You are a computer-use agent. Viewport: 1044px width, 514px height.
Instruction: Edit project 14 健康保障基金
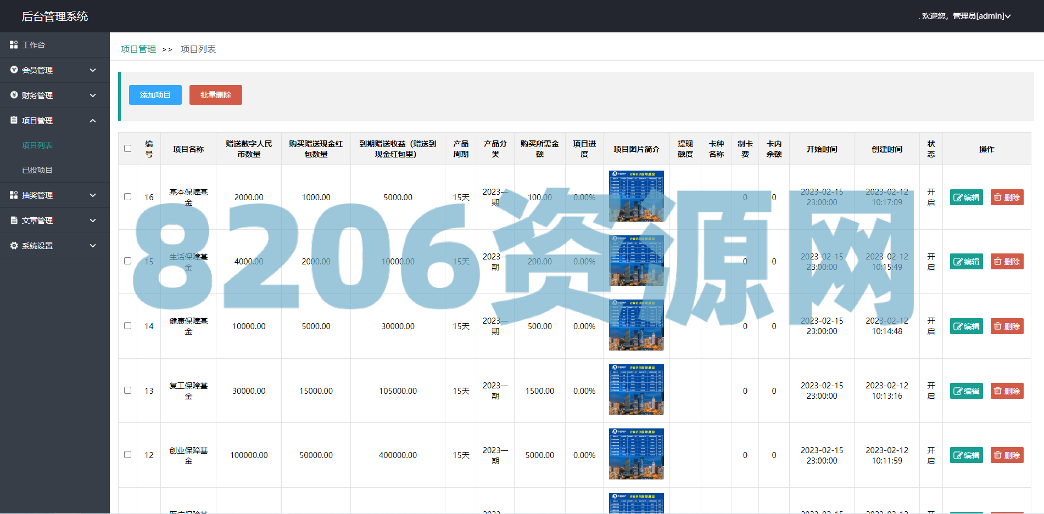pyautogui.click(x=967, y=326)
